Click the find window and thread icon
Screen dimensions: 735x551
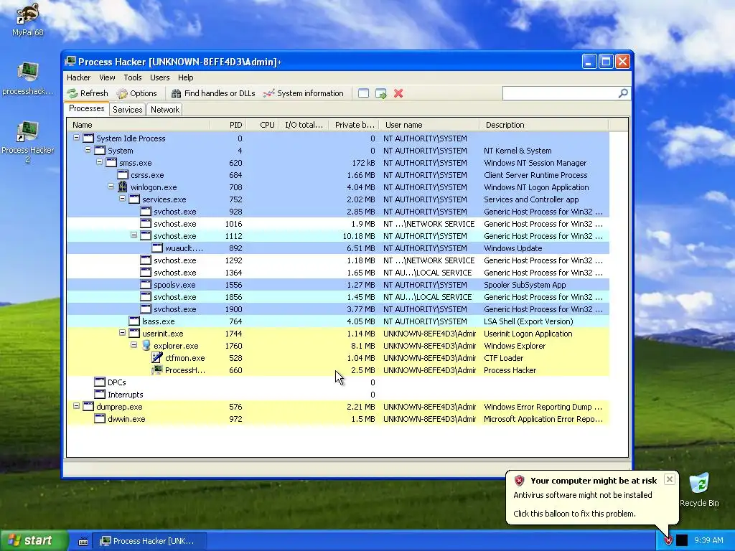pyautogui.click(x=381, y=93)
